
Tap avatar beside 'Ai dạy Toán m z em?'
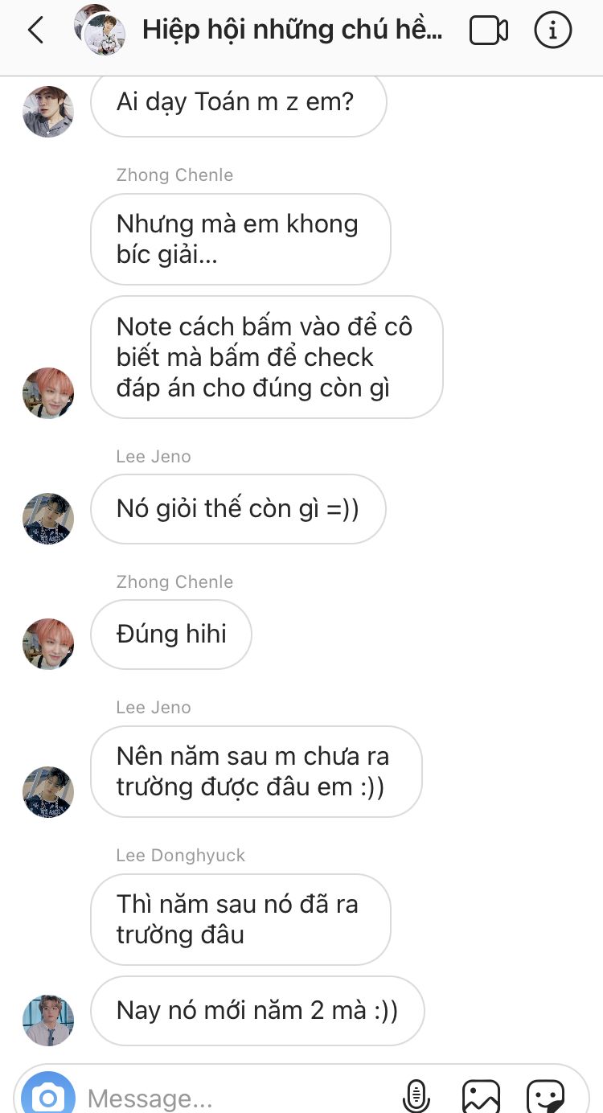pyautogui.click(x=48, y=111)
